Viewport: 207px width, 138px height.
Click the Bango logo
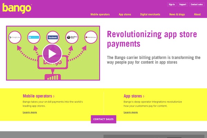click(17, 8)
